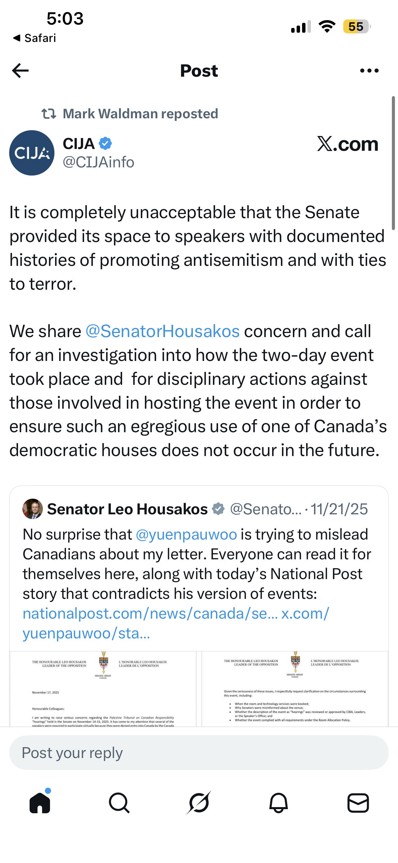398x863 pixels.
Task: Open the Notifications bell icon
Action: click(x=279, y=803)
